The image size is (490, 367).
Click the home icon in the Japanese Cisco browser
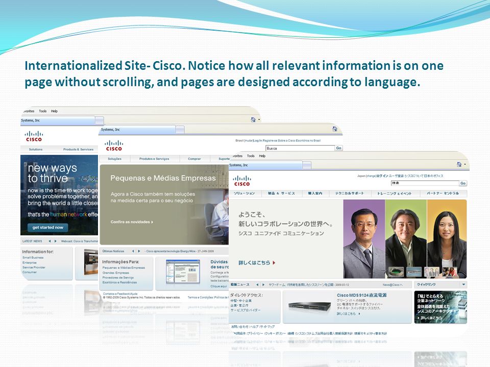click(x=459, y=165)
